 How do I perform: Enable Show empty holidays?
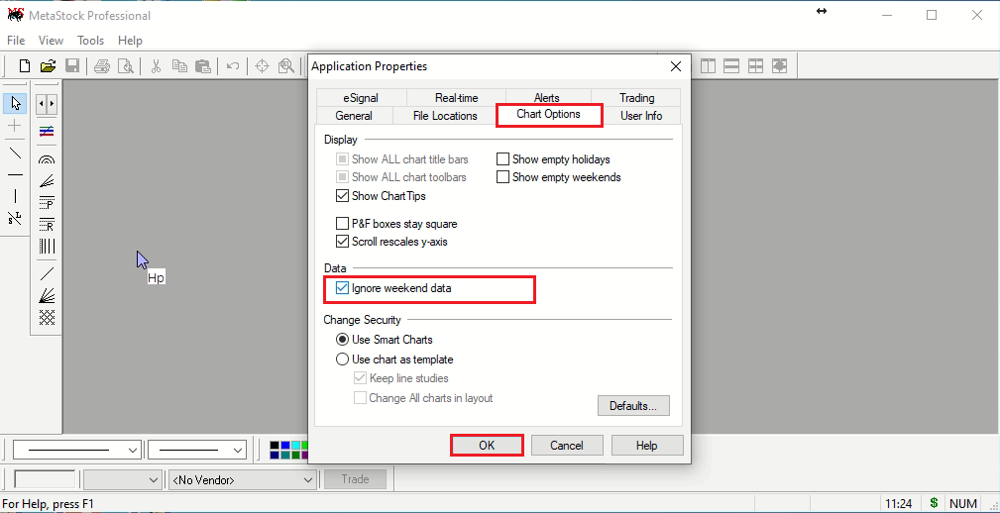pyautogui.click(x=502, y=159)
